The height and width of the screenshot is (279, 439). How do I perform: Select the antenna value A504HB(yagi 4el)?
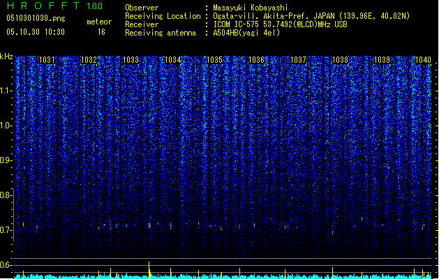[246, 33]
